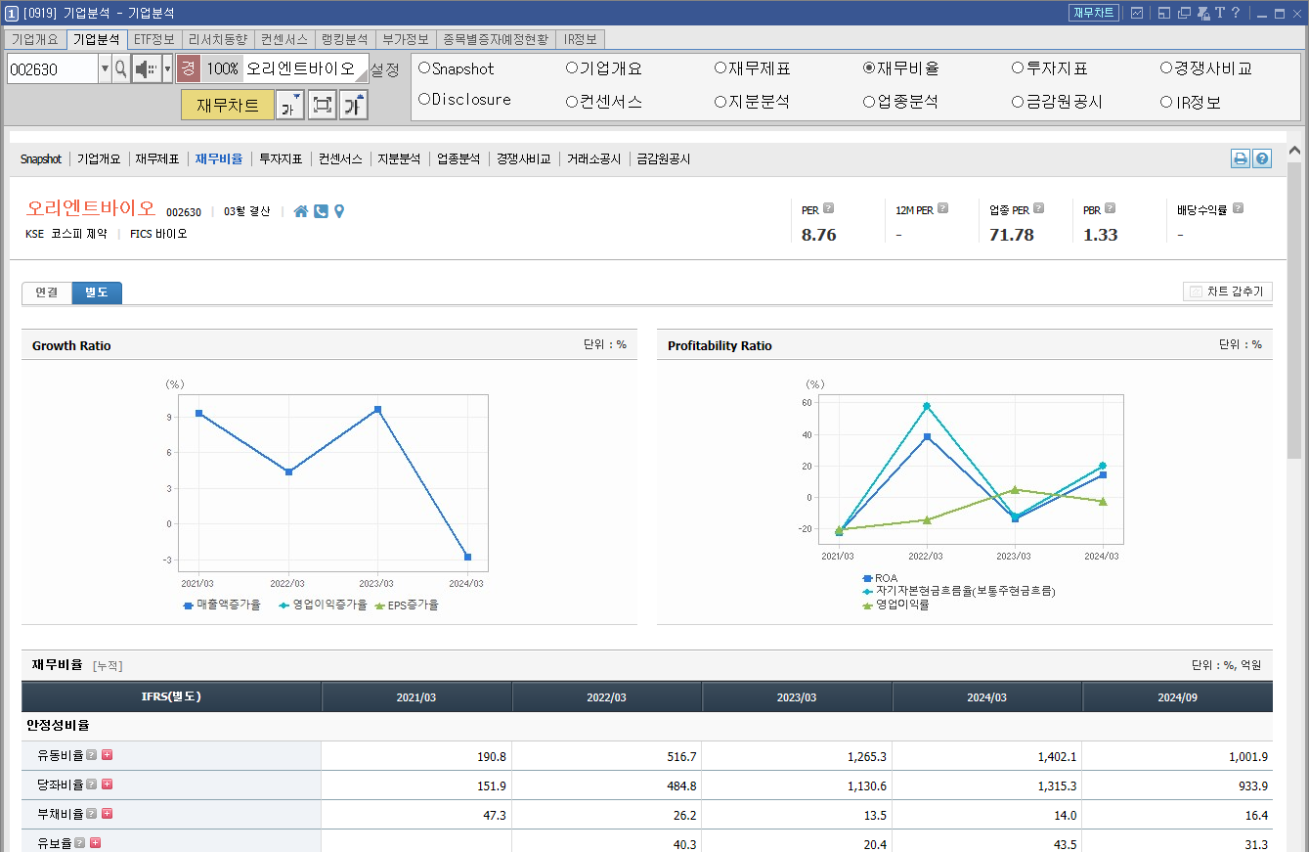Expand the 부채비율 row with red plus
Screen dimensions: 1309x852
pos(108,814)
